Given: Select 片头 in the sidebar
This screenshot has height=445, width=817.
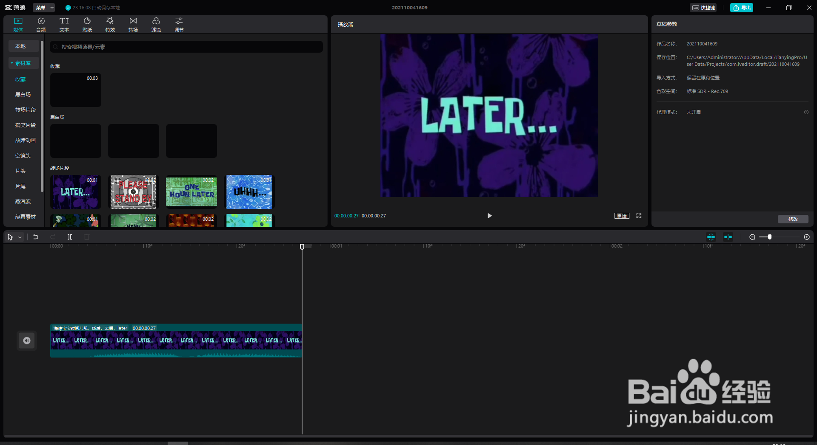Looking at the screenshot, I should [x=20, y=171].
